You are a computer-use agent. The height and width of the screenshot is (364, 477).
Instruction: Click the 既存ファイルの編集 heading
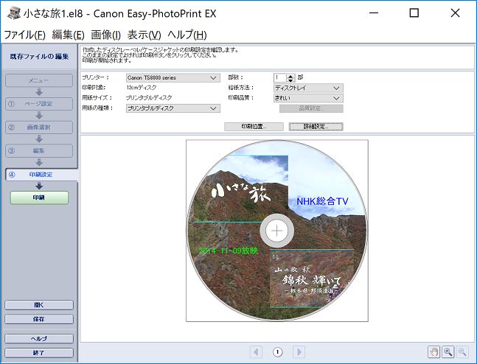coord(39,57)
